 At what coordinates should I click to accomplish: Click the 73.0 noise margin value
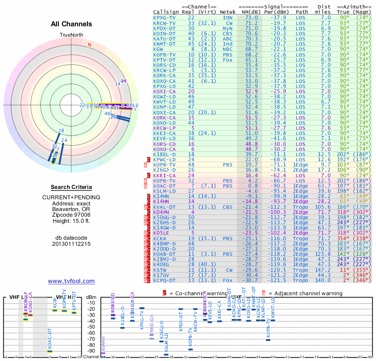point(251,17)
